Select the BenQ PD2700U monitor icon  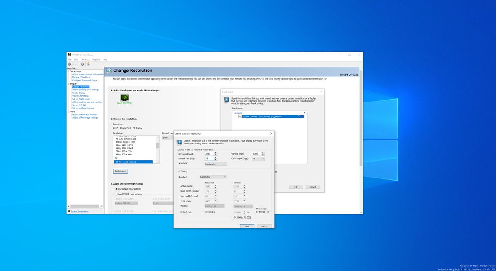tap(124, 98)
